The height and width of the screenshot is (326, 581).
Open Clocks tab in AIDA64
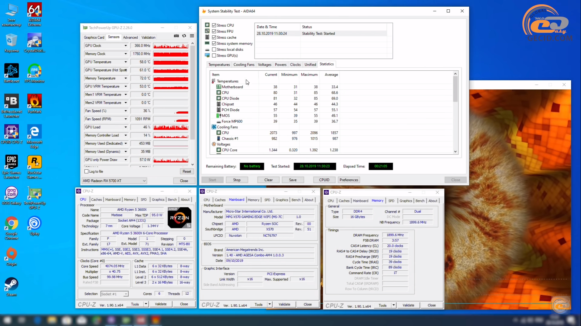point(295,65)
